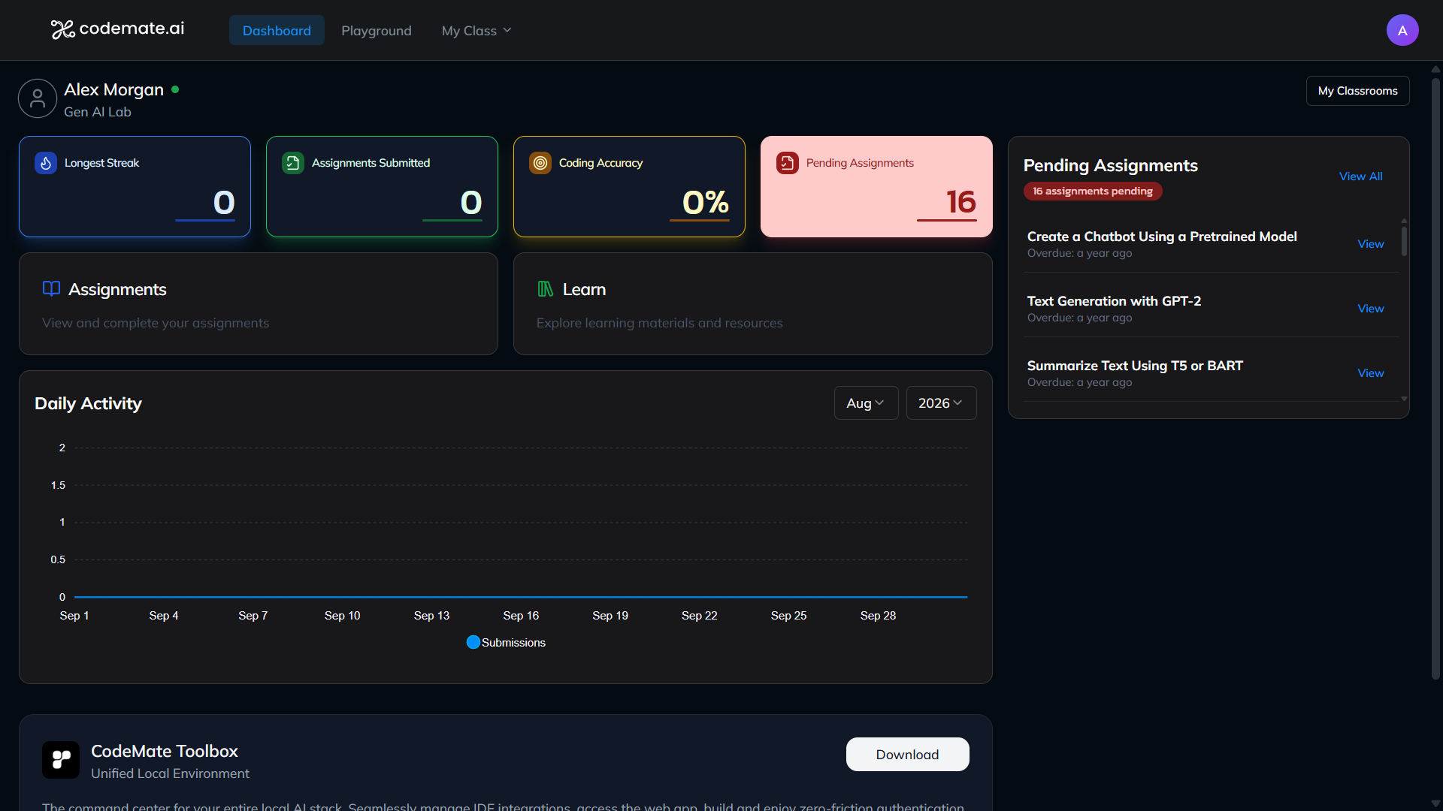1443x811 pixels.
Task: Click the pending assignments list scrollbar thumb
Action: [1404, 242]
